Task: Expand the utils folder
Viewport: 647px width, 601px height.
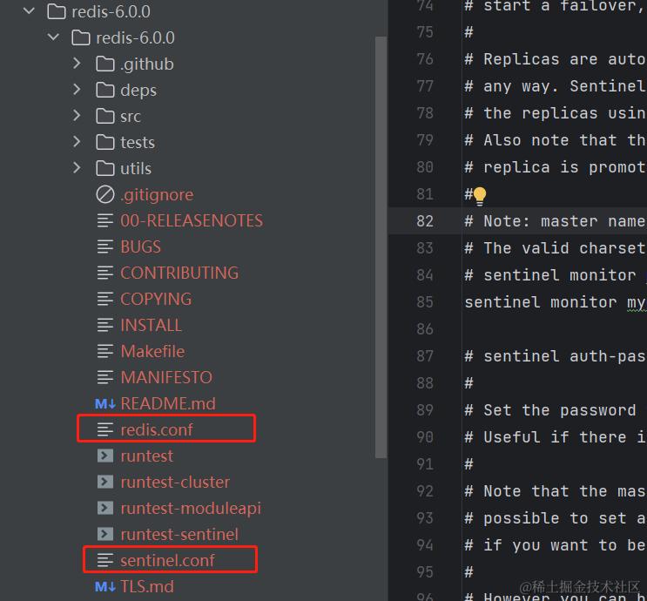Action: tap(77, 167)
